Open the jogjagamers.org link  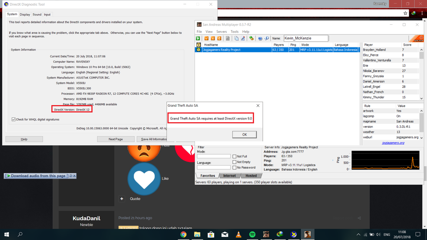393,143
